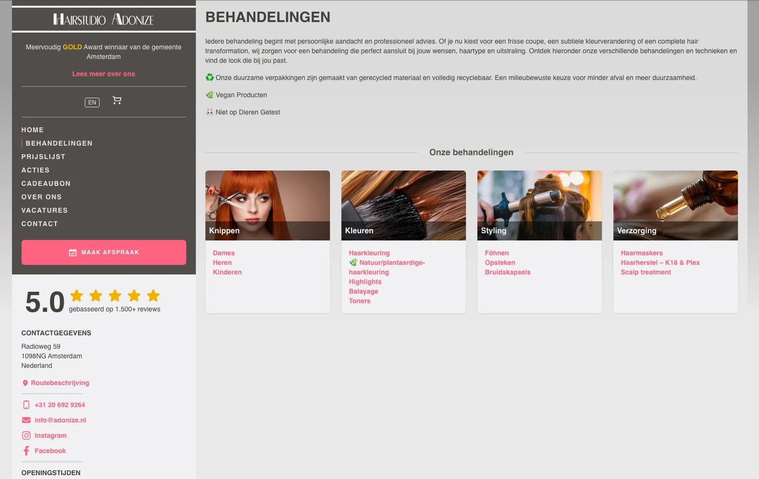The height and width of the screenshot is (479, 759).
Task: Click the GOLD Award announcement text
Action: click(103, 52)
